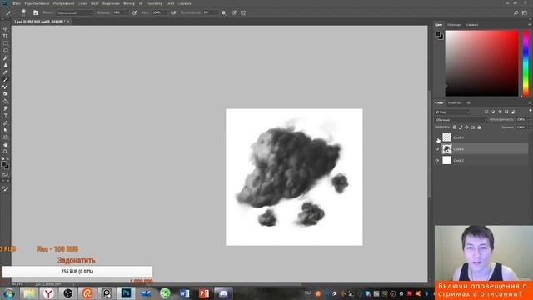Close the open document tab
This screenshot has width=533, height=300.
point(68,22)
